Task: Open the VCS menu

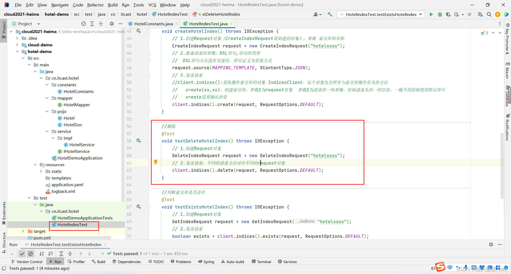Action: tap(152, 5)
